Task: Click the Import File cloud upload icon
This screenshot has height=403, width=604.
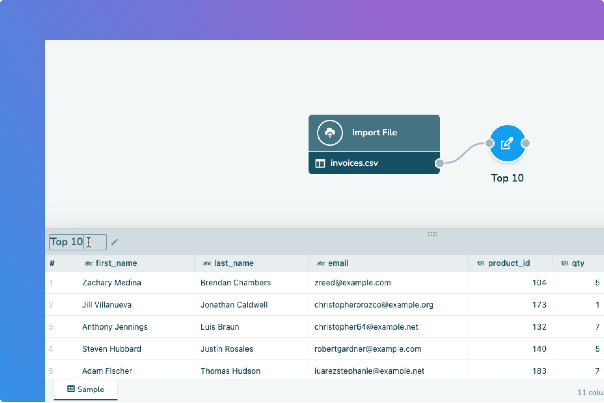Action: point(329,133)
